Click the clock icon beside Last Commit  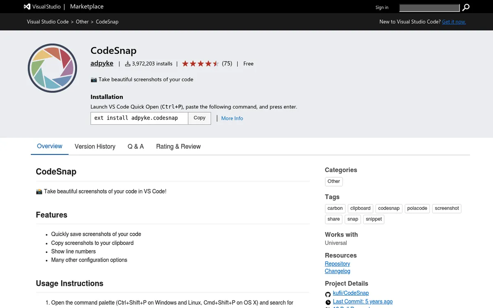pyautogui.click(x=328, y=302)
